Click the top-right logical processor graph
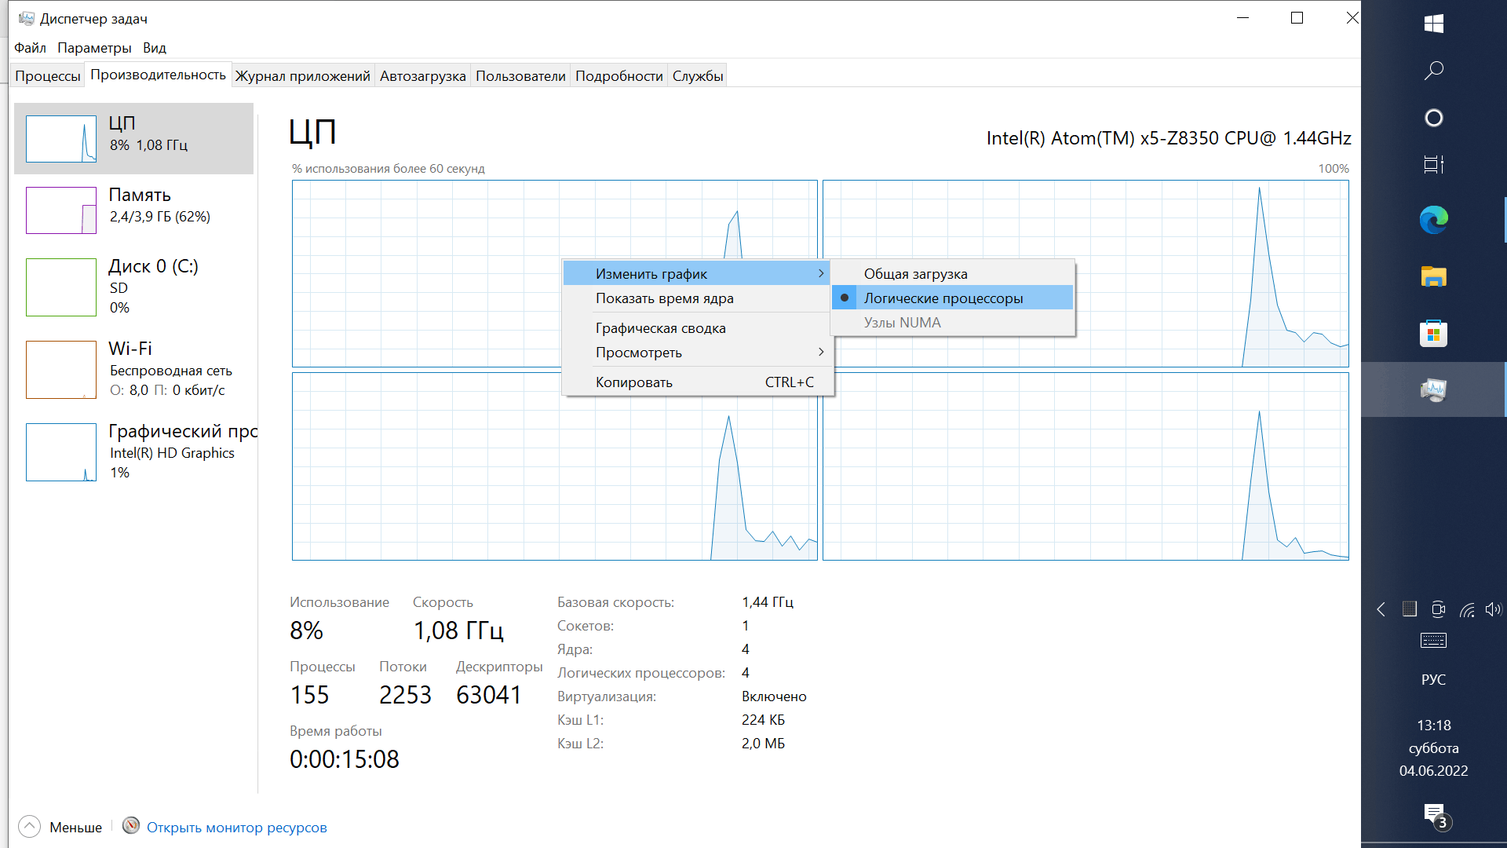Viewport: 1507px width, 848px height. point(1086,274)
